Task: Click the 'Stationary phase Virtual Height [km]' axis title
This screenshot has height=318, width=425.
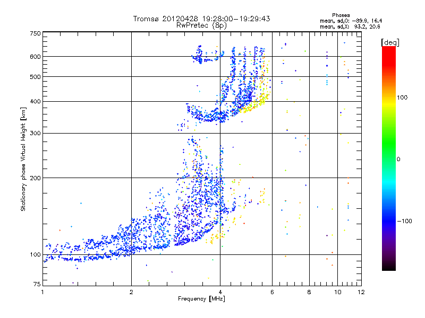Action: 23,160
